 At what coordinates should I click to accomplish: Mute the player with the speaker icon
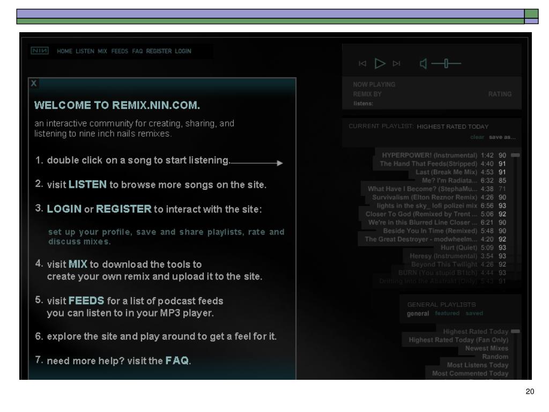pyautogui.click(x=423, y=63)
